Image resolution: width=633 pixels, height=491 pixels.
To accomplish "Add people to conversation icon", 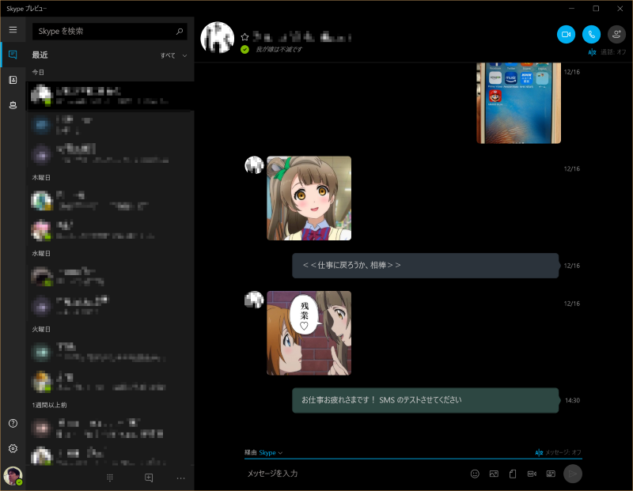I will 616,35.
